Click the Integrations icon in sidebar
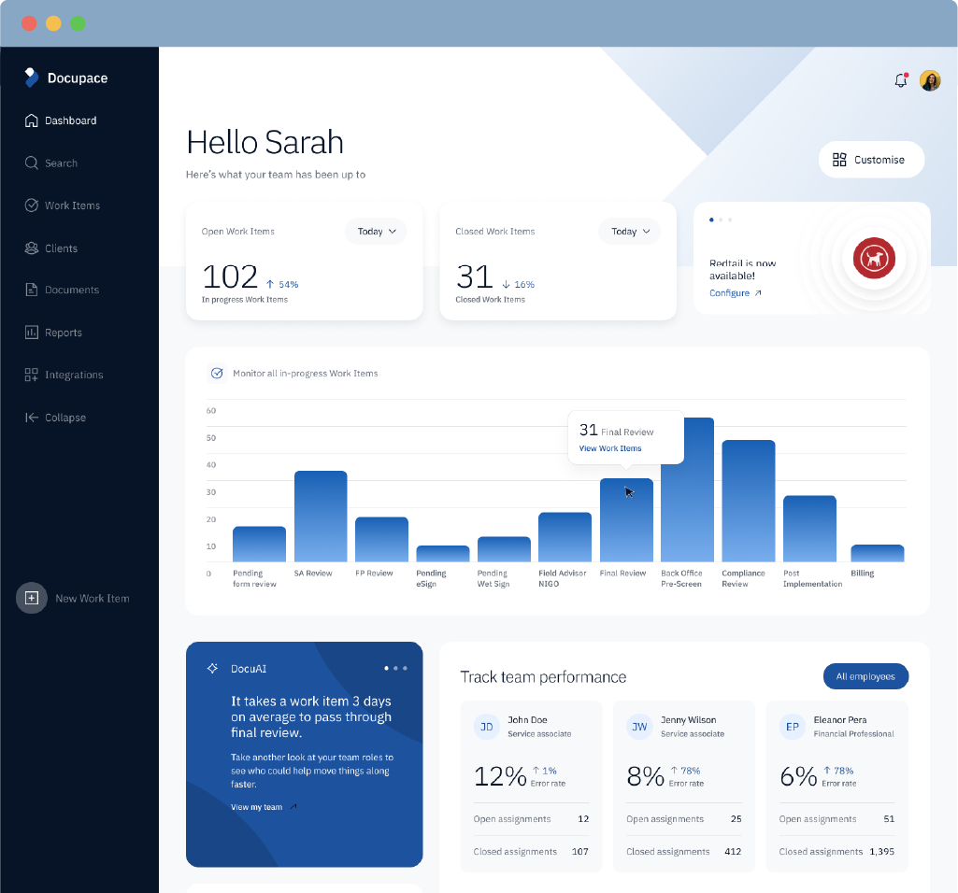Image resolution: width=958 pixels, height=893 pixels. [x=32, y=375]
